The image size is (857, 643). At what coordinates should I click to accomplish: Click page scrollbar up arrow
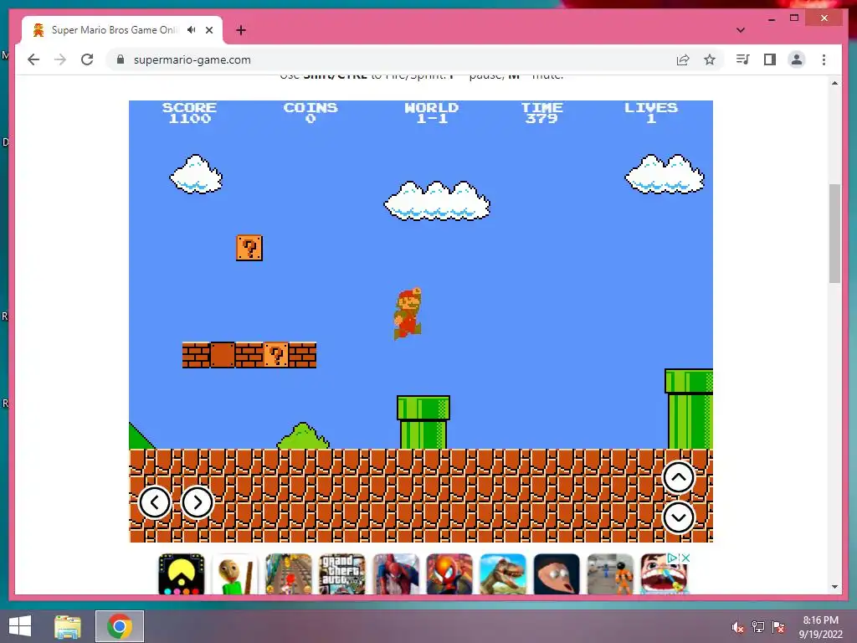click(x=834, y=83)
